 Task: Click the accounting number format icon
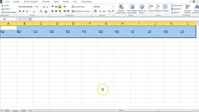95,11
